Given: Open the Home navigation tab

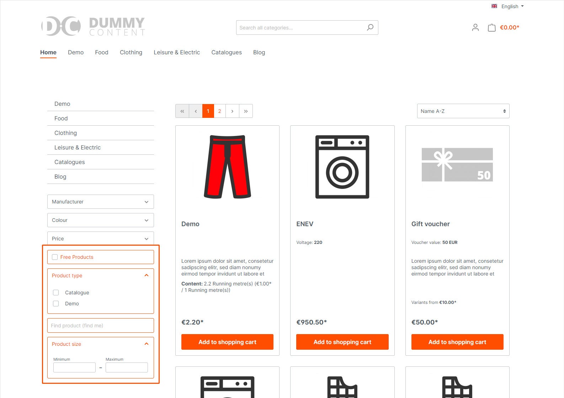Looking at the screenshot, I should [48, 52].
